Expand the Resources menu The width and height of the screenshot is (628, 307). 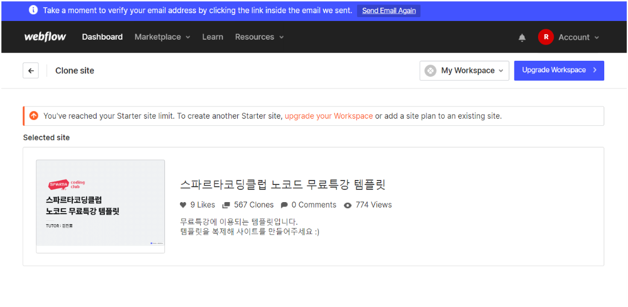point(259,37)
